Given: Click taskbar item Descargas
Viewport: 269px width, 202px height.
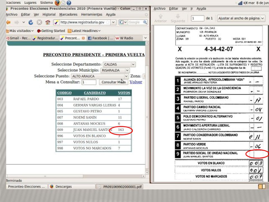Looking at the screenshot, I should pyautogui.click(x=71, y=187).
